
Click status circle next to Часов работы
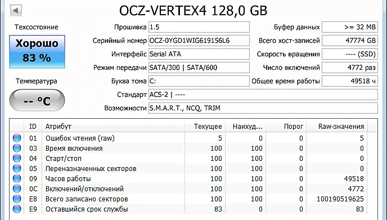pos(17,178)
